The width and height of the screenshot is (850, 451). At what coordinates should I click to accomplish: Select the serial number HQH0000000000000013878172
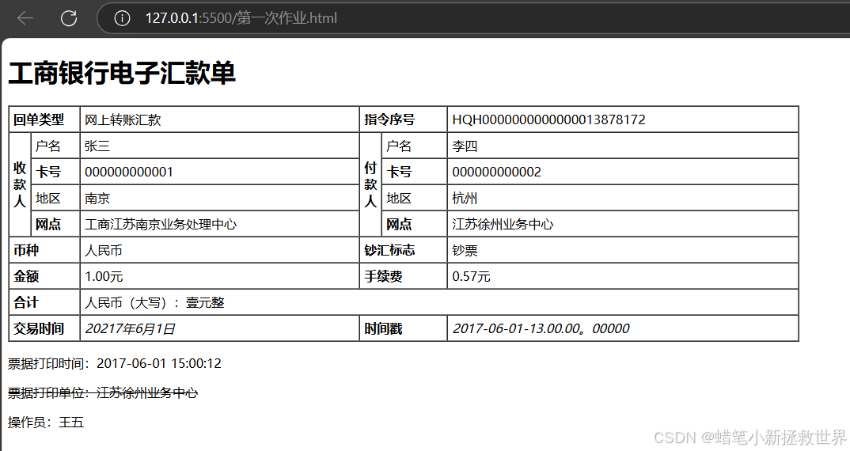click(548, 119)
